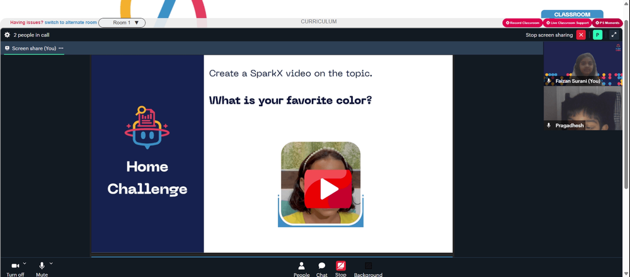This screenshot has height=277, width=630.
Task: Click the Record Classroom button
Action: (522, 23)
